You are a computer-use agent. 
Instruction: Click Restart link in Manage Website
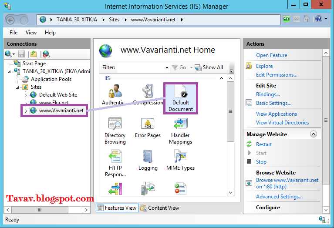point(264,144)
